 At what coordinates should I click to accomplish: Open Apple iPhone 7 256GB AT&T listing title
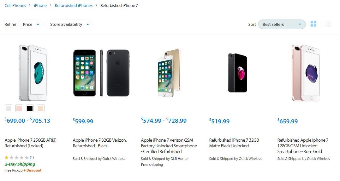click(31, 143)
